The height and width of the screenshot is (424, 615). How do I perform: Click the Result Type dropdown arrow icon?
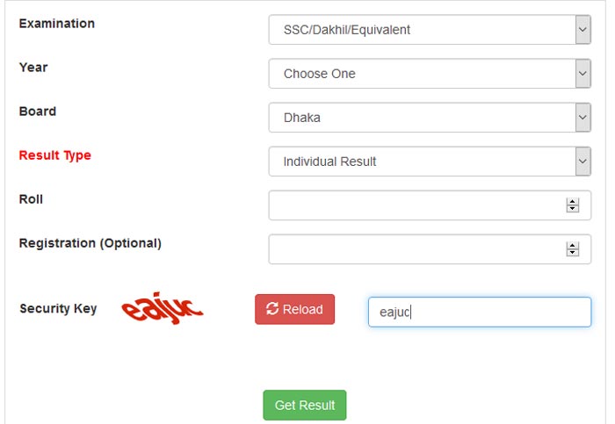pyautogui.click(x=582, y=162)
